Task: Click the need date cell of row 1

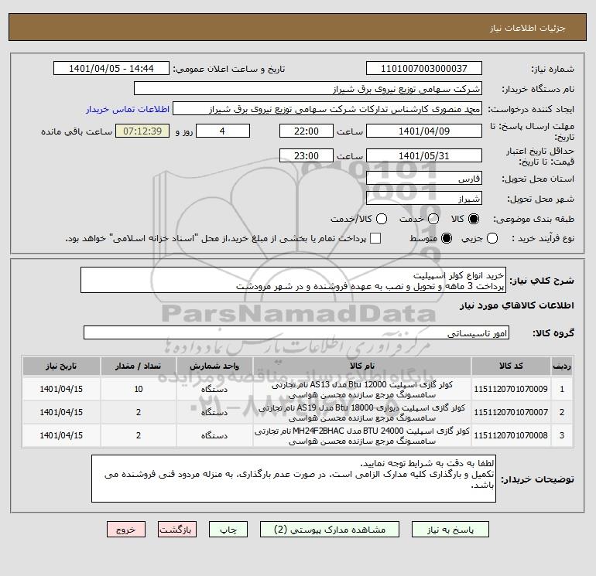Action: pyautogui.click(x=61, y=389)
